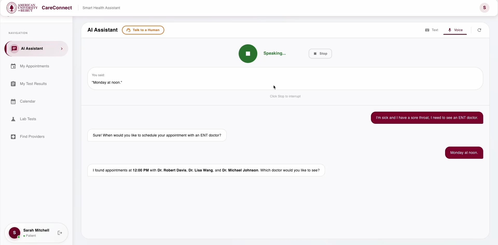Click the 12:00 PM time in reply
Viewport: 498px width, 245px height.
(x=141, y=170)
